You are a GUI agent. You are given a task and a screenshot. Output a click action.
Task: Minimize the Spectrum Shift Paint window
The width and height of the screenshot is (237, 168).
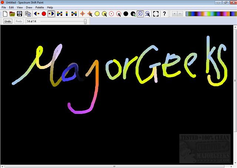(x=218, y=3)
